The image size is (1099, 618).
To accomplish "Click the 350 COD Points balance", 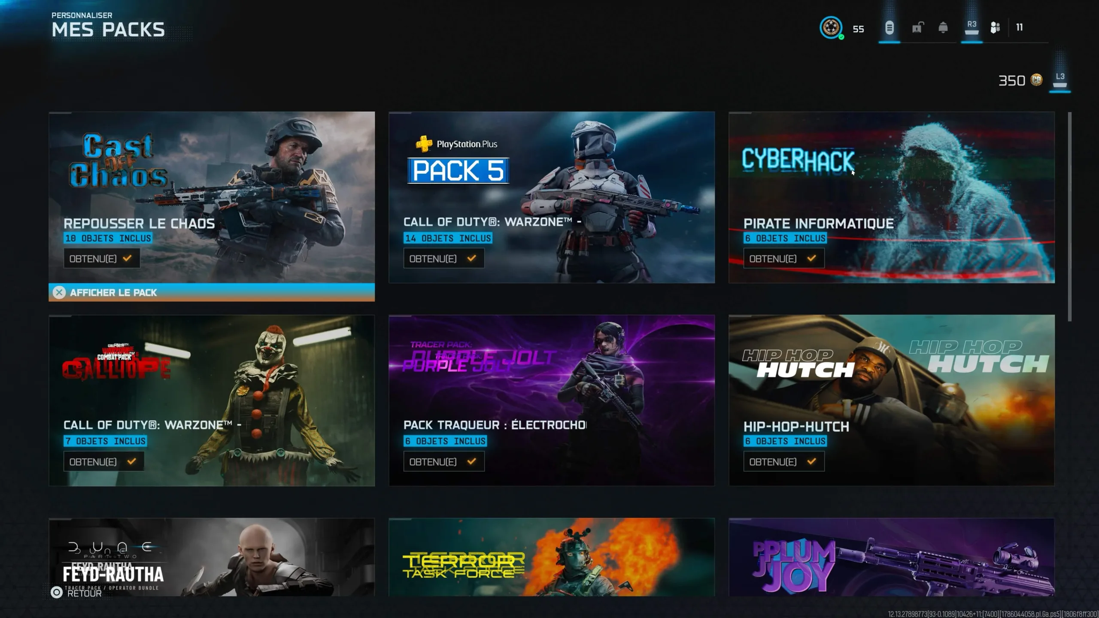I will click(1012, 80).
